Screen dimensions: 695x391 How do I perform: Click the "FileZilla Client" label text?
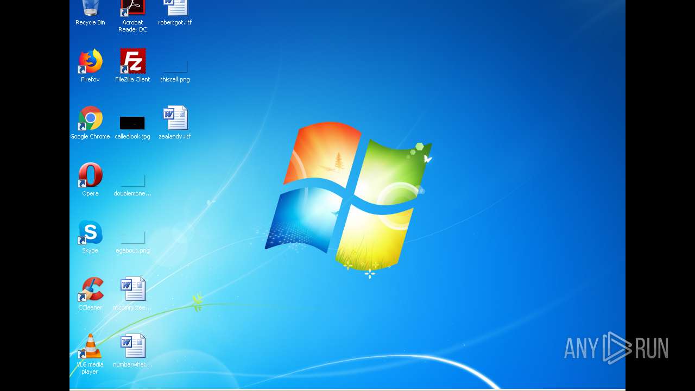tap(132, 79)
